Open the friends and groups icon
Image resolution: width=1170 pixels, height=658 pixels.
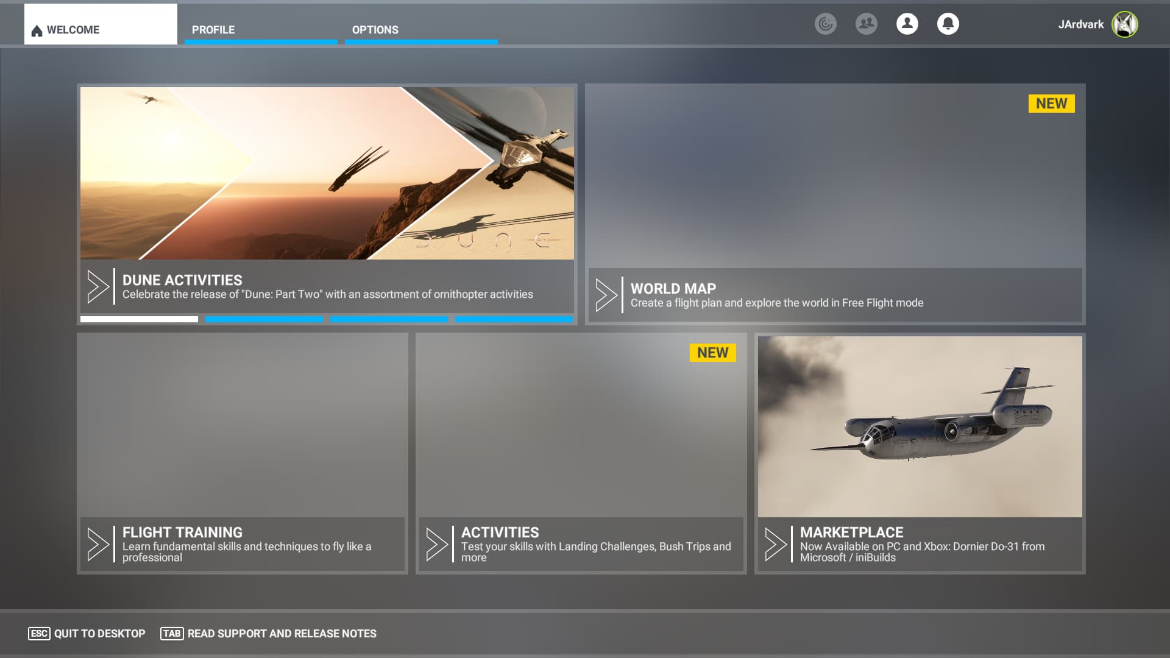866,24
